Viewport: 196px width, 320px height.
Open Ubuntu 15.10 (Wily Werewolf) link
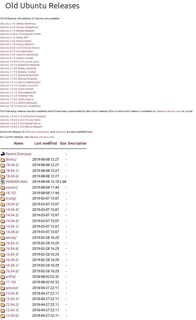point(18,92)
